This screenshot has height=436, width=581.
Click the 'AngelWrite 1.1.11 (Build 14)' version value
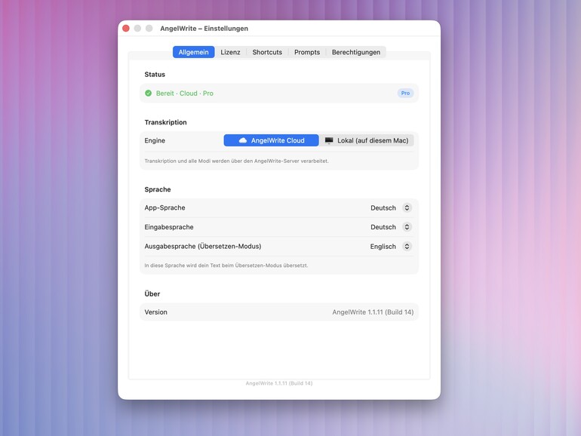tap(373, 312)
